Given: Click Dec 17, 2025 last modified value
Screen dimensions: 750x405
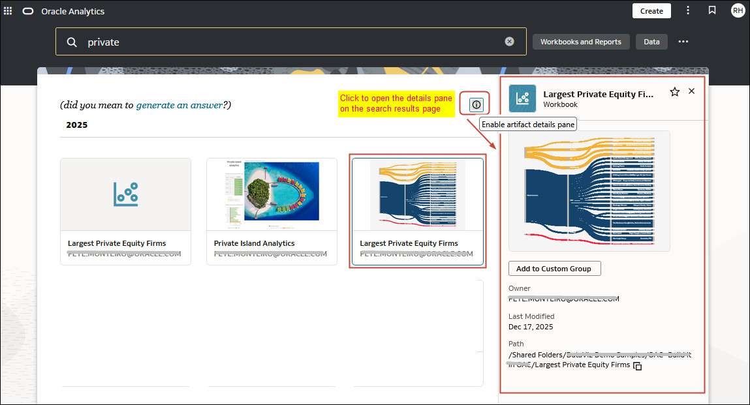Looking at the screenshot, I should pyautogui.click(x=531, y=327).
